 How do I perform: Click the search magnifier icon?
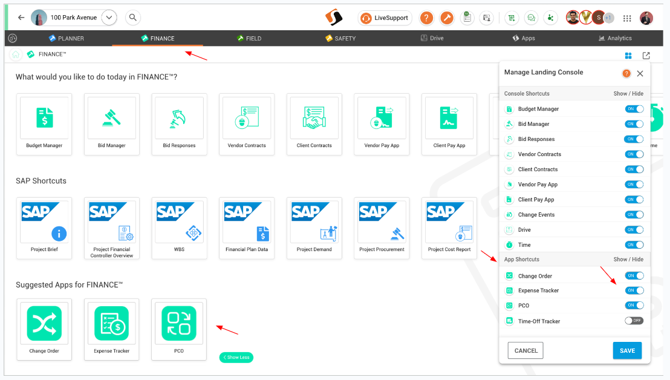click(133, 18)
